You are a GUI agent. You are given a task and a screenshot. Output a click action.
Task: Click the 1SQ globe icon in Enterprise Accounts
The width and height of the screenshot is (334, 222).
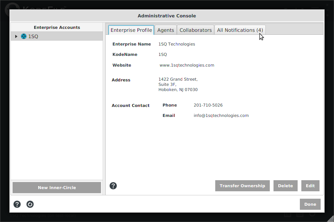(x=24, y=36)
